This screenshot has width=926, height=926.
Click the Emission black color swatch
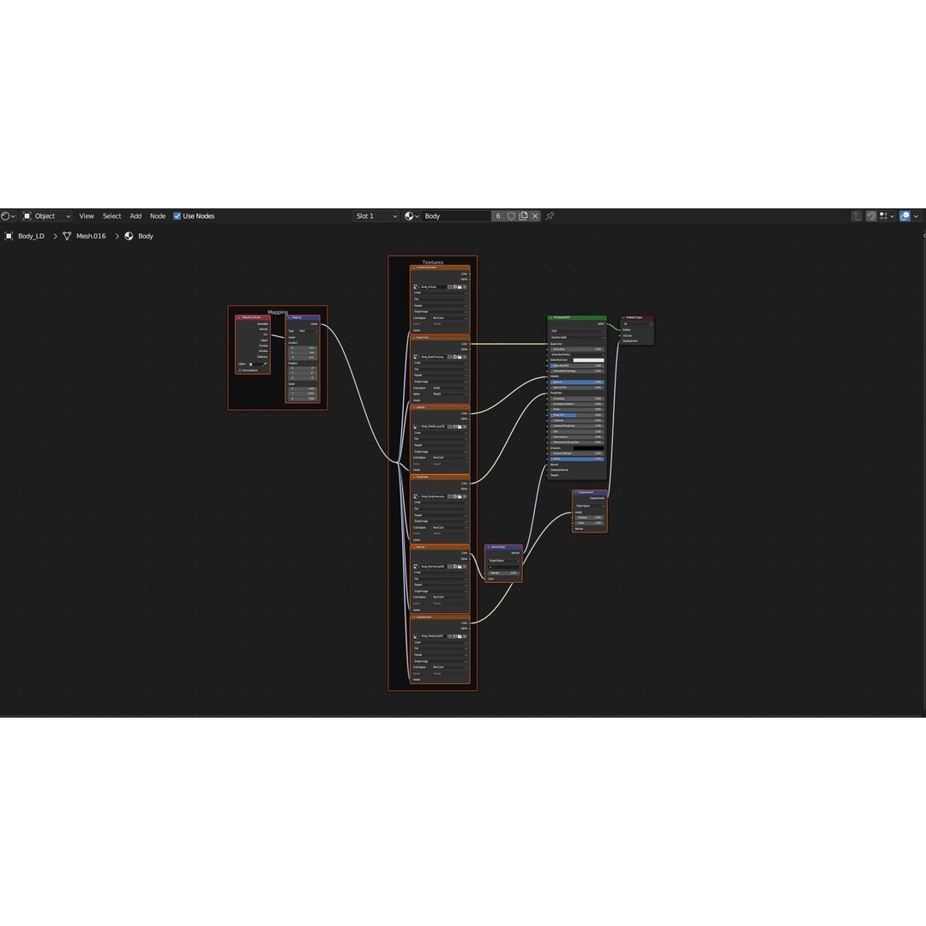(x=588, y=448)
